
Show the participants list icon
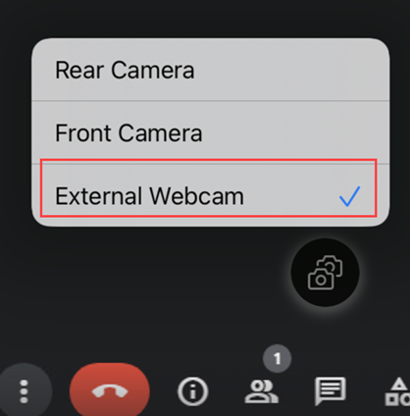pyautogui.click(x=262, y=391)
